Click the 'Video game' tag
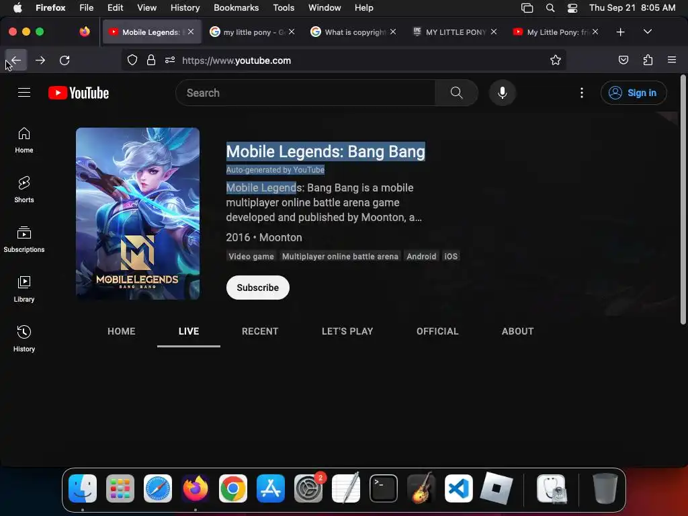The image size is (688, 516). 251,256
